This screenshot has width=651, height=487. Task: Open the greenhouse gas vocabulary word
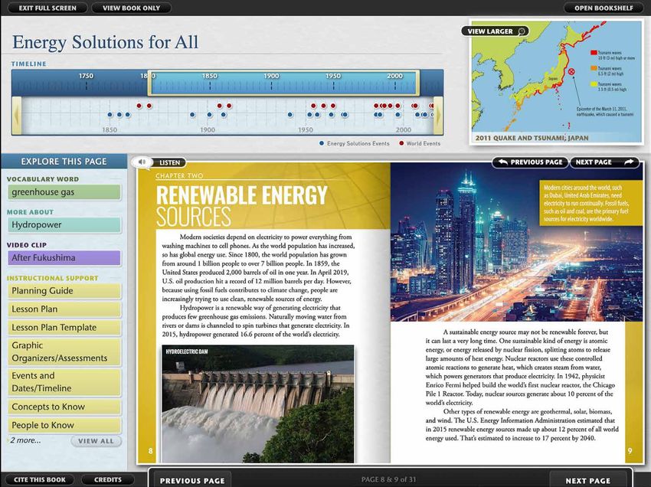click(64, 192)
